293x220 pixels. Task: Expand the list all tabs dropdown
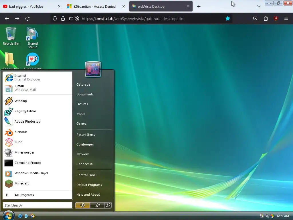[x=259, y=6]
